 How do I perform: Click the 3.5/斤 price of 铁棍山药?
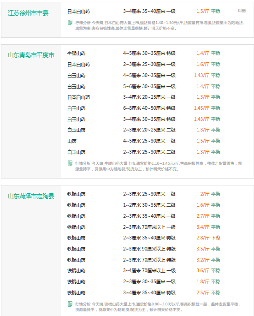pyautogui.click(x=203, y=249)
